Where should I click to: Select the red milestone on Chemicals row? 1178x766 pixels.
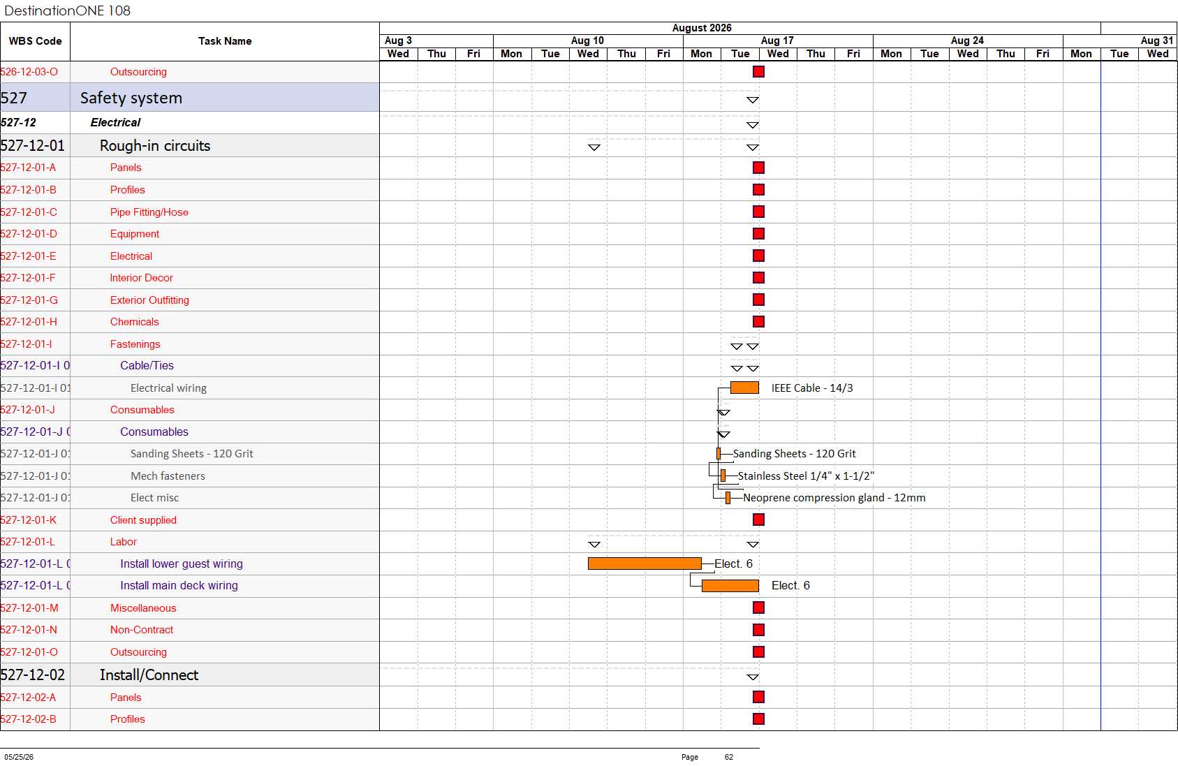pos(758,322)
